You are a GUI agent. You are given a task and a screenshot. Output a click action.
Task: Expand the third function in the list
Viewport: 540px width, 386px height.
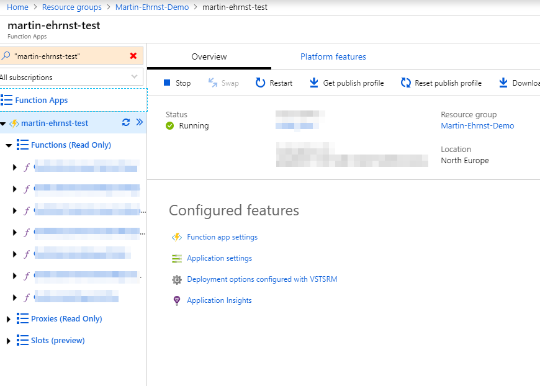tap(14, 211)
